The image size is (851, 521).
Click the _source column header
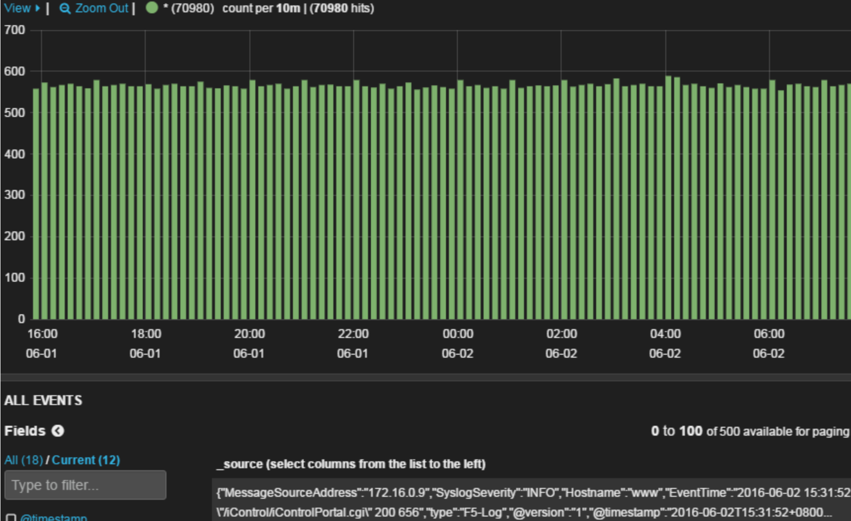(351, 464)
